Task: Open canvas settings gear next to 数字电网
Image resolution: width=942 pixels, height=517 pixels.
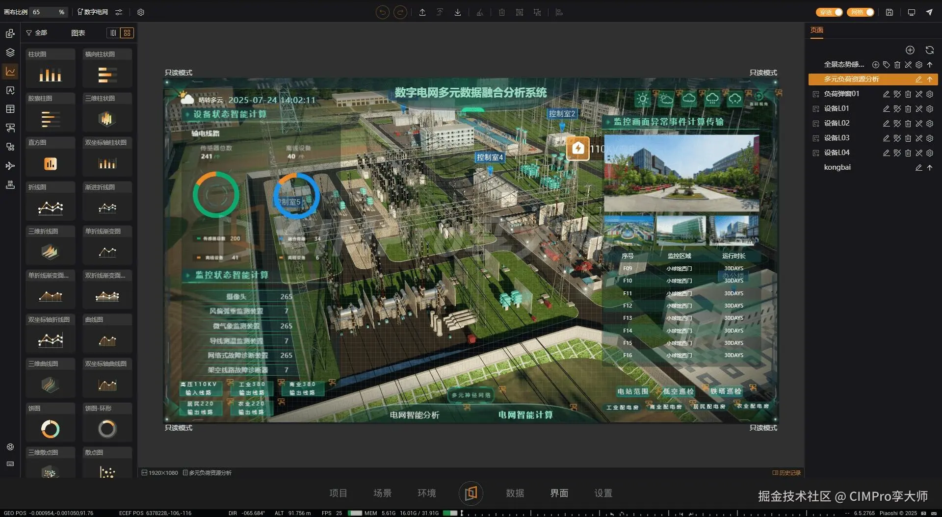Action: (x=141, y=12)
